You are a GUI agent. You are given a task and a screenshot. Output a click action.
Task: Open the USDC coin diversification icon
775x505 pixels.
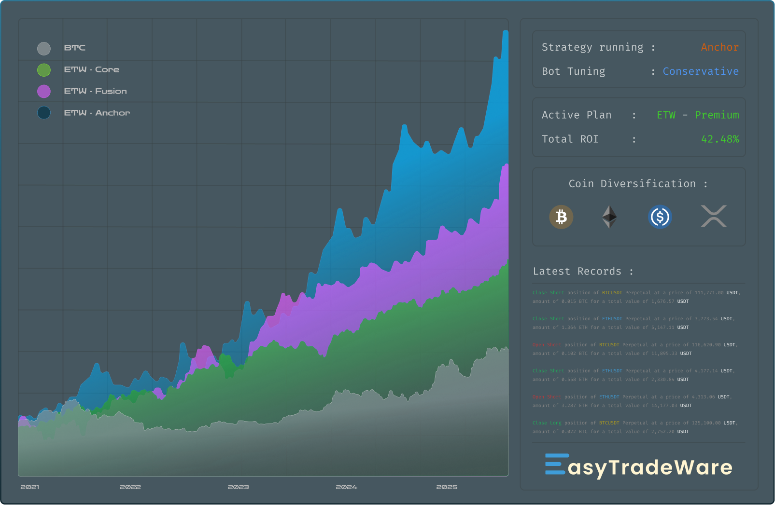(660, 217)
